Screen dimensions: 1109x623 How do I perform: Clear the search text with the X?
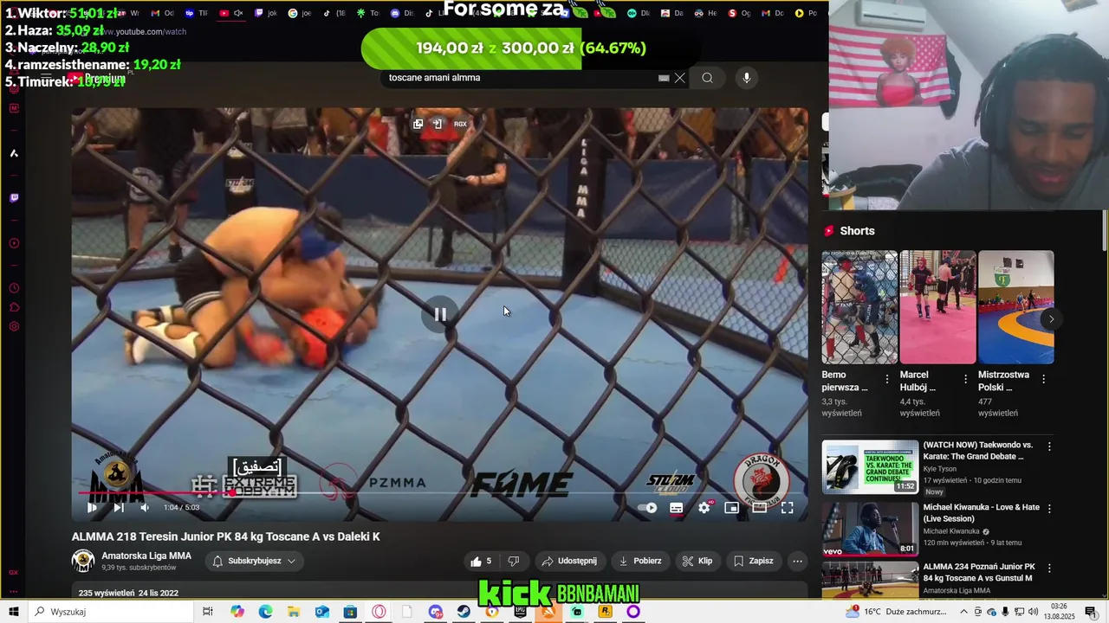click(680, 78)
